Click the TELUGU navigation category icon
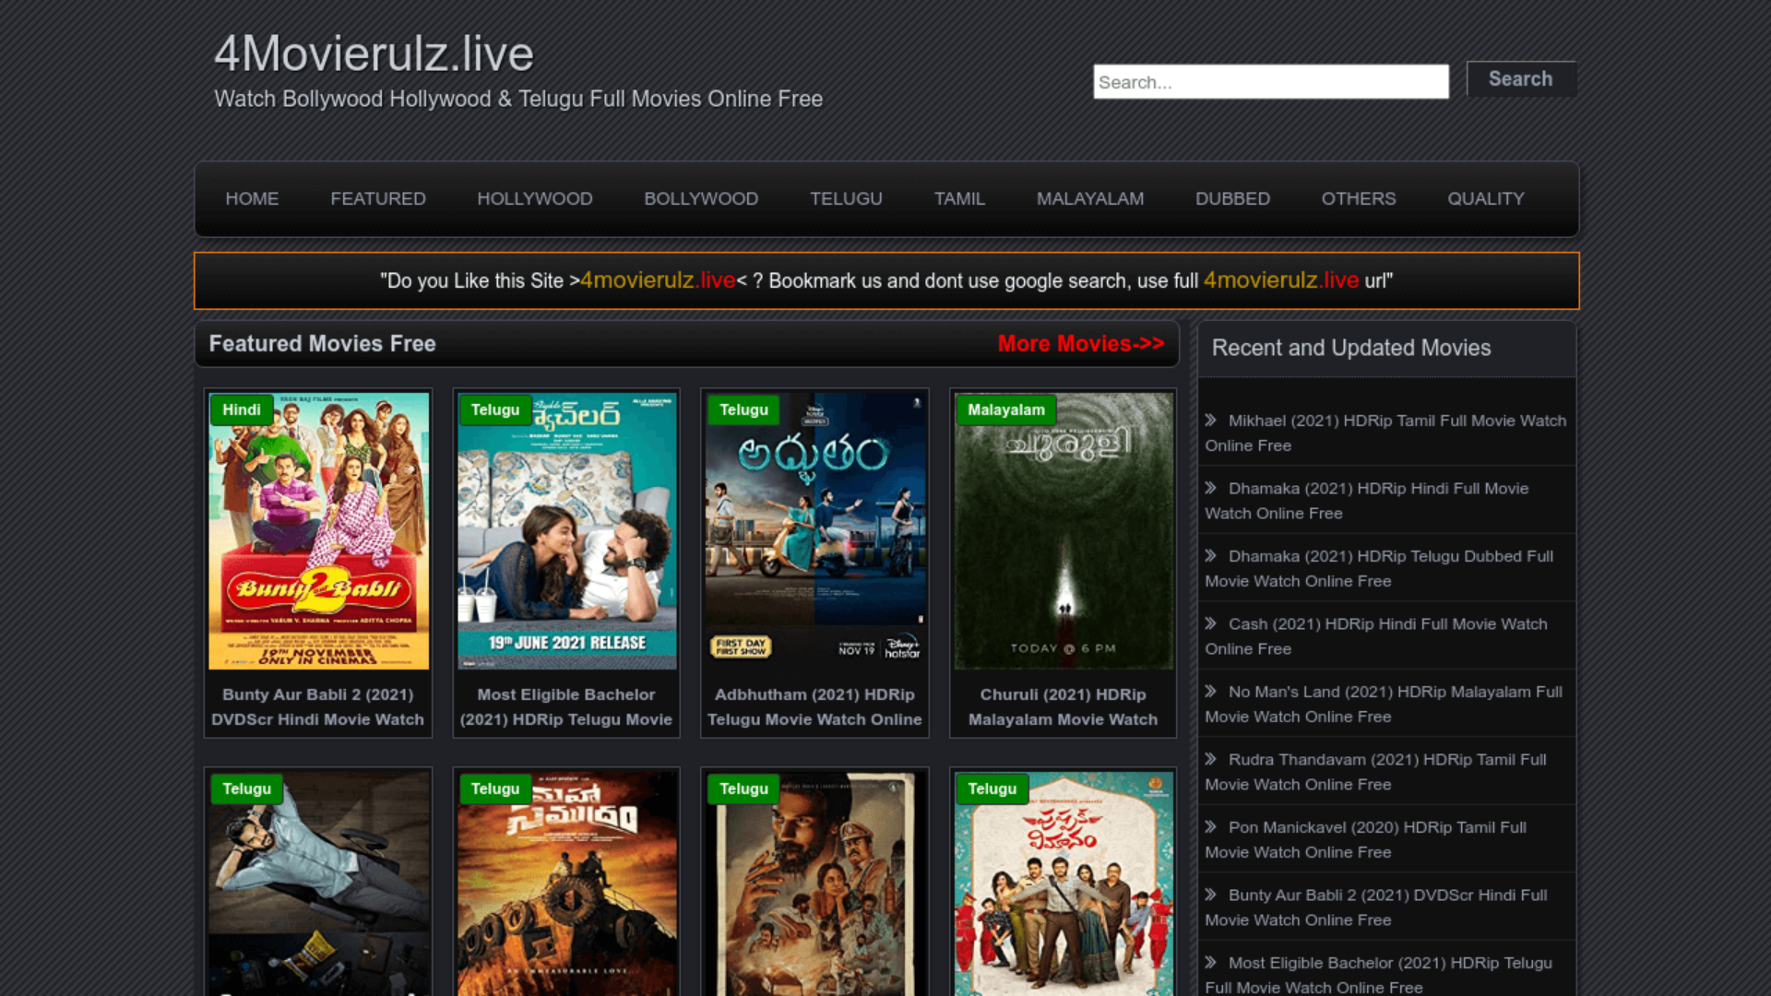 pos(845,198)
